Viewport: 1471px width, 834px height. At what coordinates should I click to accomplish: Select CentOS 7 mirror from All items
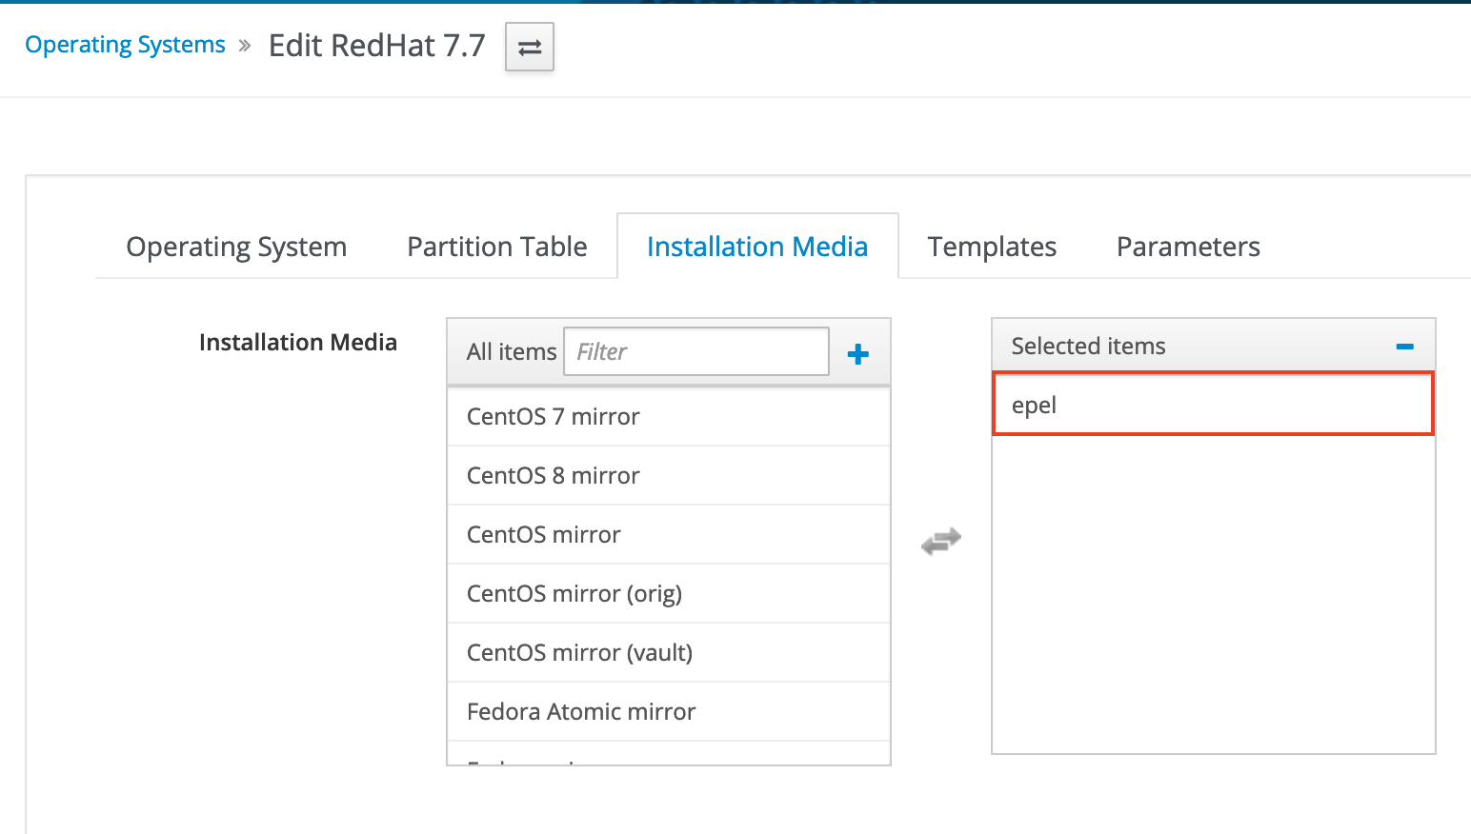click(x=669, y=416)
